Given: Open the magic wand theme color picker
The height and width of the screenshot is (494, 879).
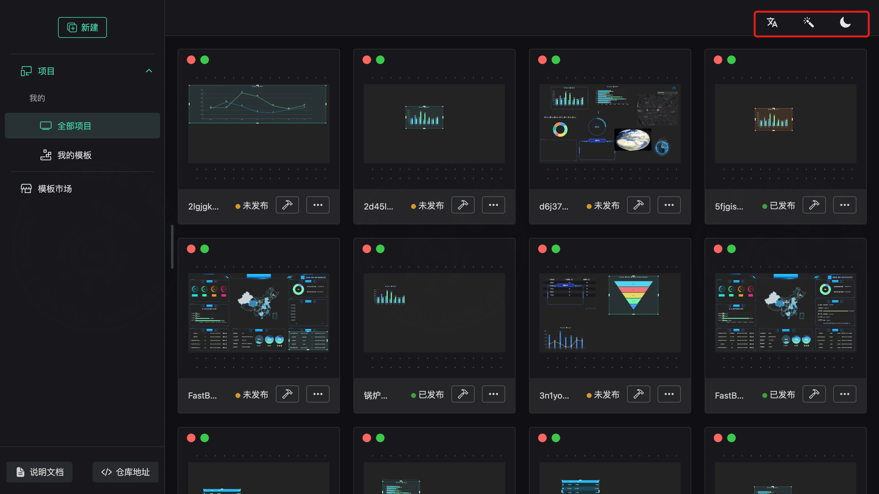Looking at the screenshot, I should click(x=808, y=23).
